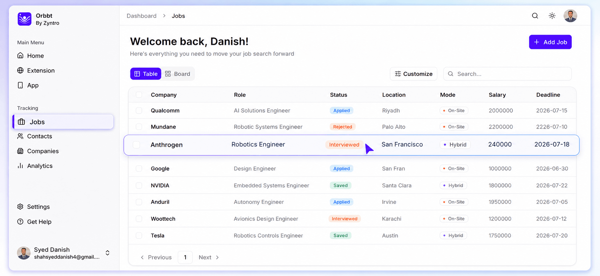Check the Anduril row checkbox
The height and width of the screenshot is (276, 600).
tap(139, 202)
